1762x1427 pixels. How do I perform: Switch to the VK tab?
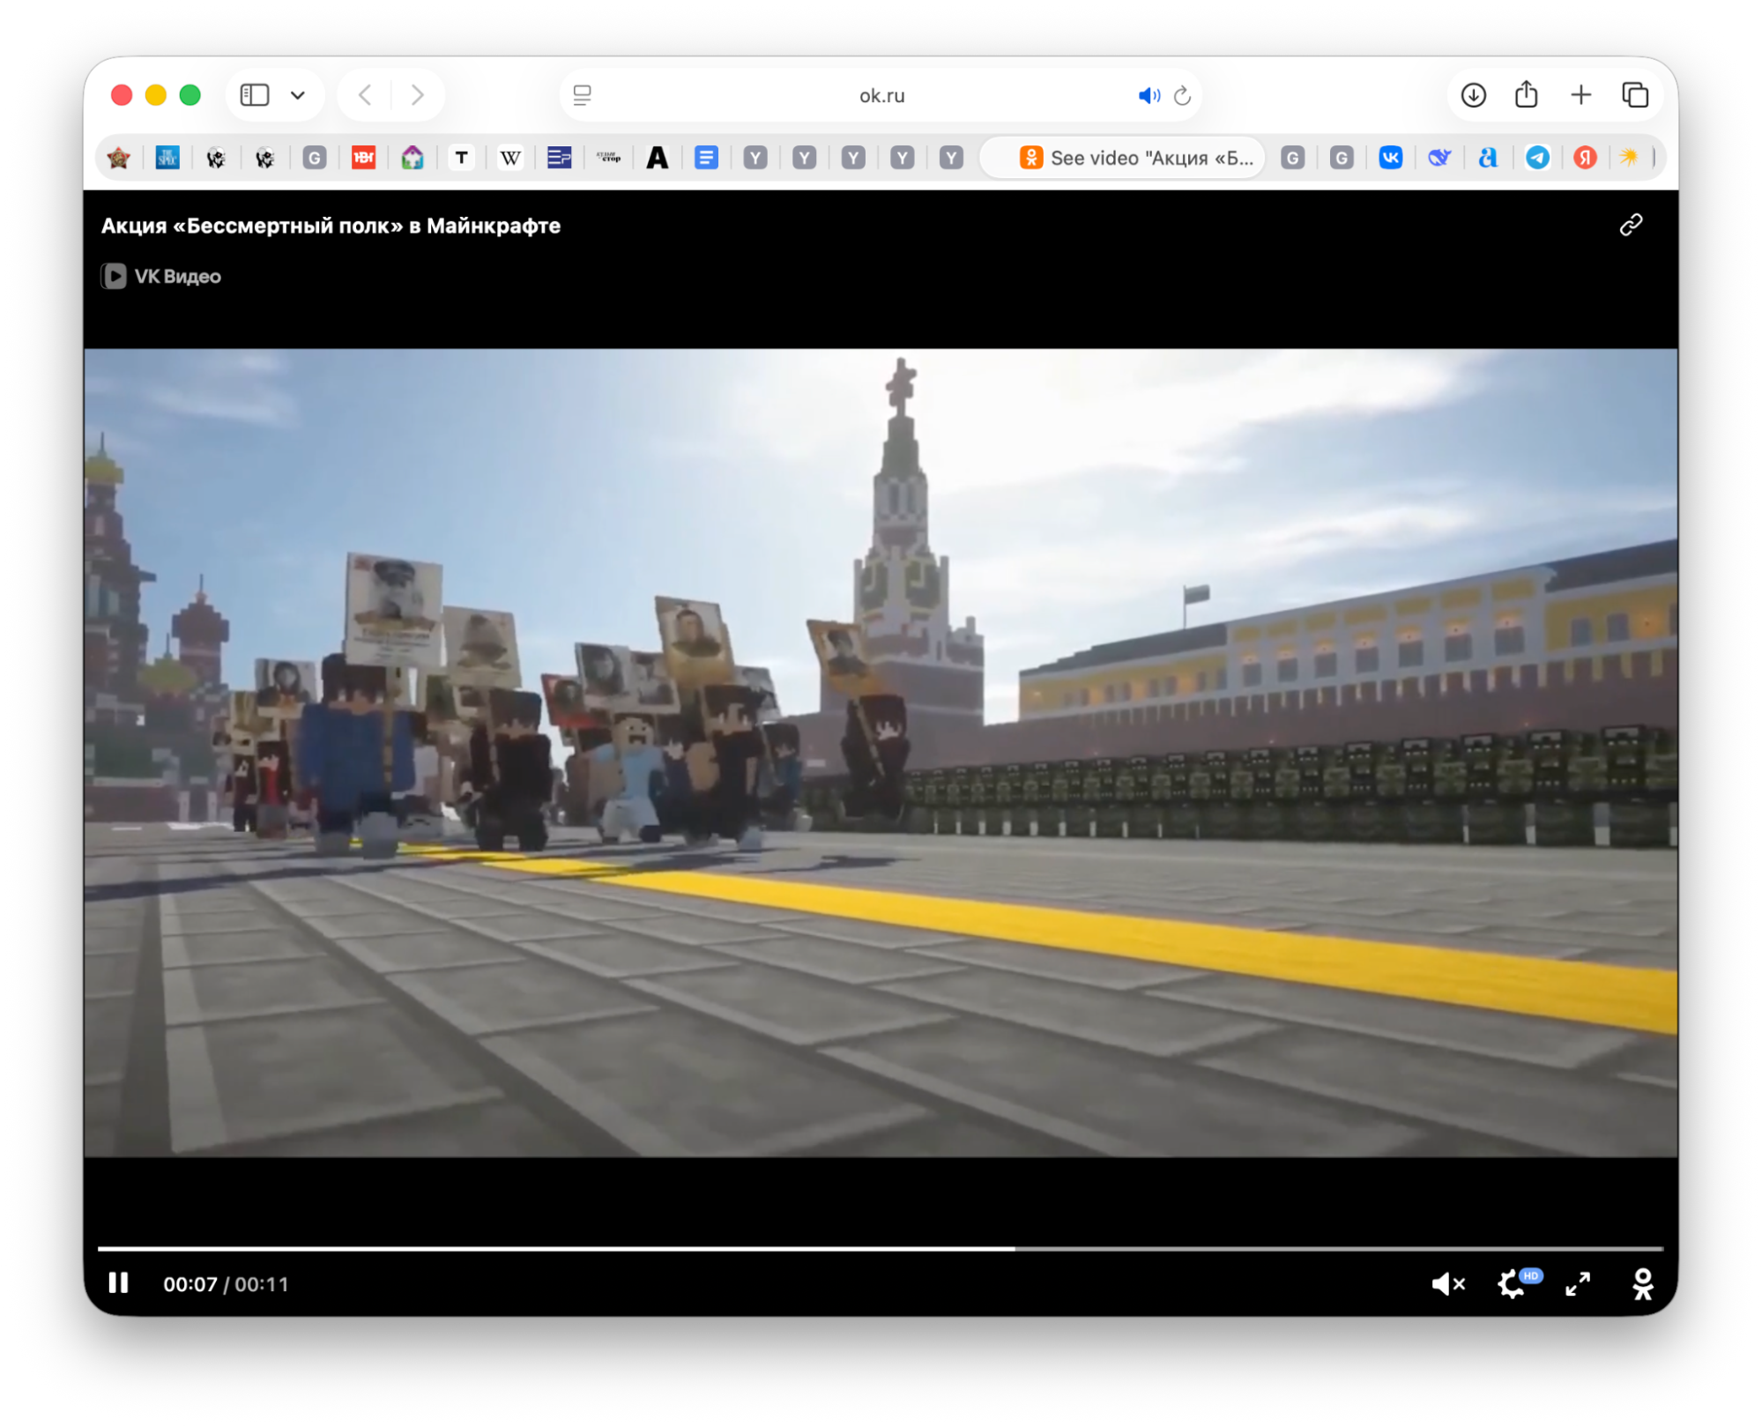click(x=1390, y=158)
